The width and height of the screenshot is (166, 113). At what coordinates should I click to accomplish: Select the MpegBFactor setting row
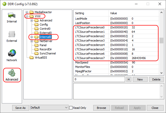(x=116, y=71)
